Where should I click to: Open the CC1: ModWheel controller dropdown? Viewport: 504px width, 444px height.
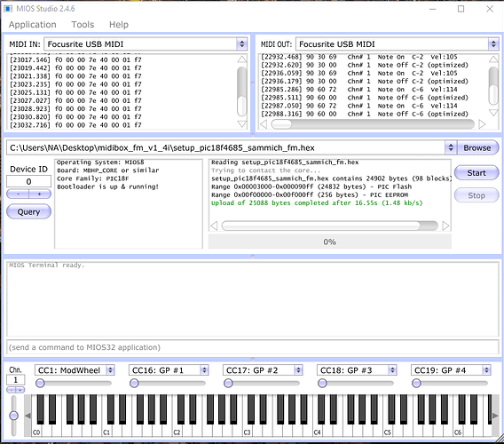click(x=110, y=370)
